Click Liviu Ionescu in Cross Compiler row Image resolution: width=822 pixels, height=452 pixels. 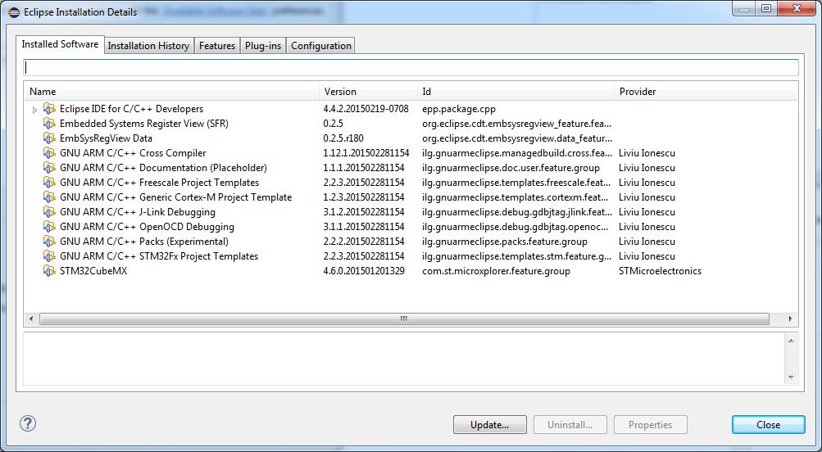tap(647, 153)
